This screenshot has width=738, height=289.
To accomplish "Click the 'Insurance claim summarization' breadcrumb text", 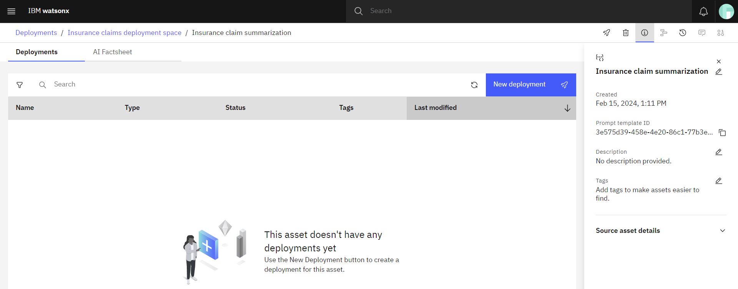I will click(241, 33).
